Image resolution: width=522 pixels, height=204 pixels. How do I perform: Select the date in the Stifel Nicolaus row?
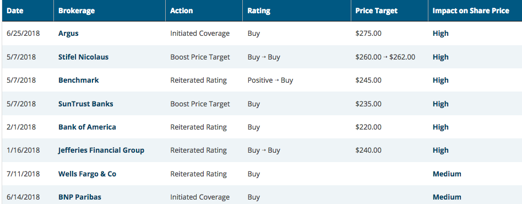(21, 57)
